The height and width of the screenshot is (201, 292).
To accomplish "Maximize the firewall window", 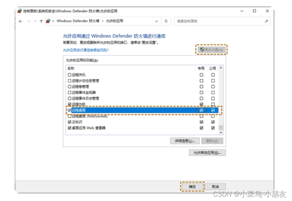I will (255, 11).
